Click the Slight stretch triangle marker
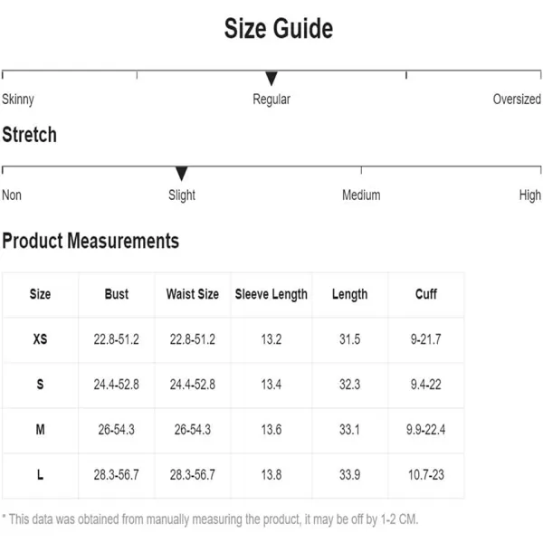 click(x=182, y=174)
